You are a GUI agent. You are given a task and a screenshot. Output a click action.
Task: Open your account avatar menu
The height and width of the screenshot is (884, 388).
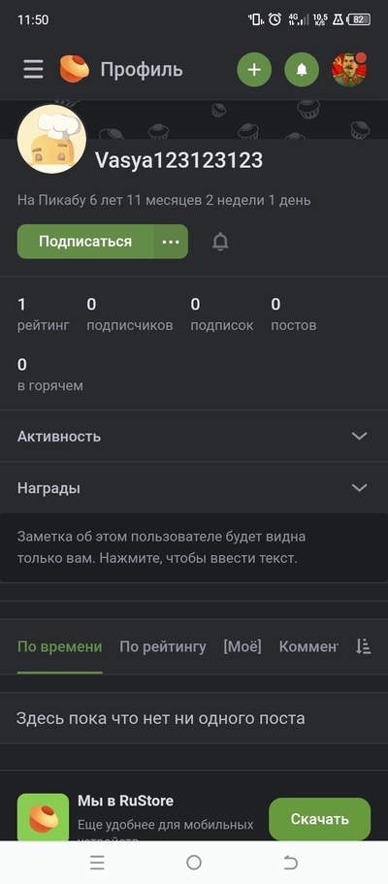[x=349, y=69]
